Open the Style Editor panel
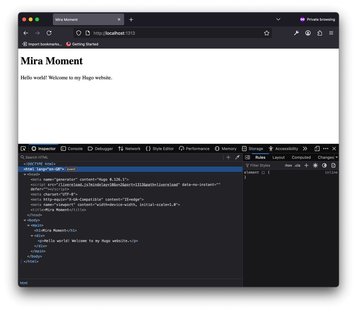The image size is (357, 311). coord(160,149)
